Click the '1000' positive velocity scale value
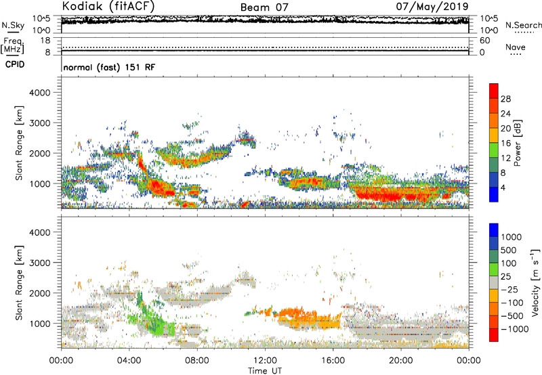Viewport: 542px width, 375px height. coord(512,237)
